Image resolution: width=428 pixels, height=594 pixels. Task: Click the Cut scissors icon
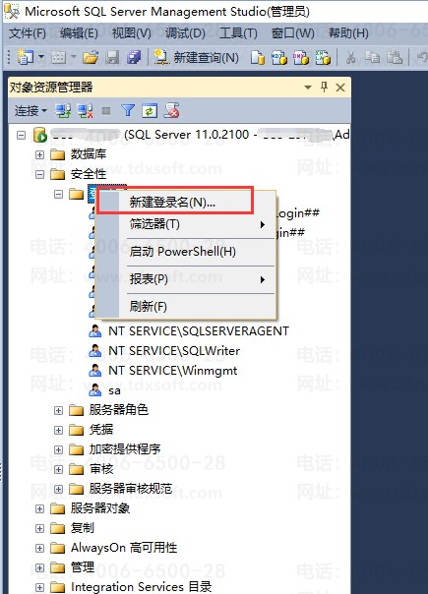point(351,58)
